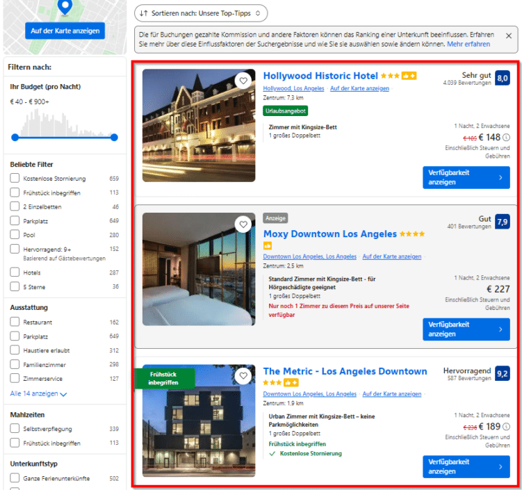522x490 pixels.
Task: Open the 9,2 score badge for The Metric
Action: [x=503, y=373]
